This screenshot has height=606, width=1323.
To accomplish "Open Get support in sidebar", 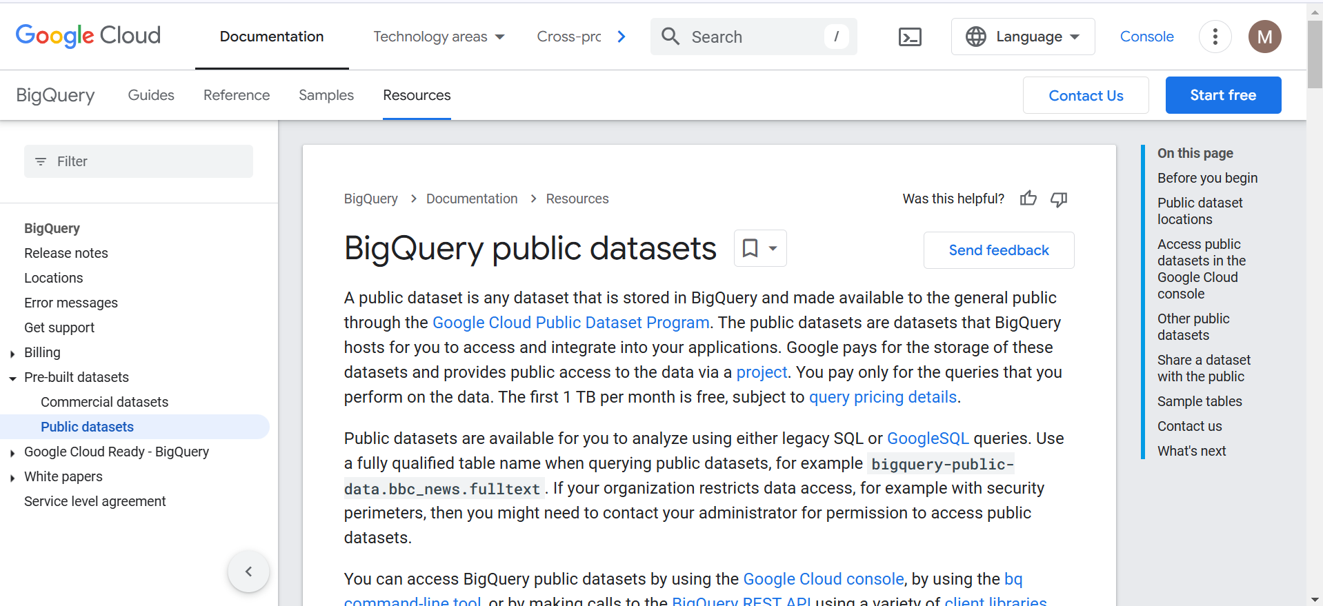I will 59,327.
